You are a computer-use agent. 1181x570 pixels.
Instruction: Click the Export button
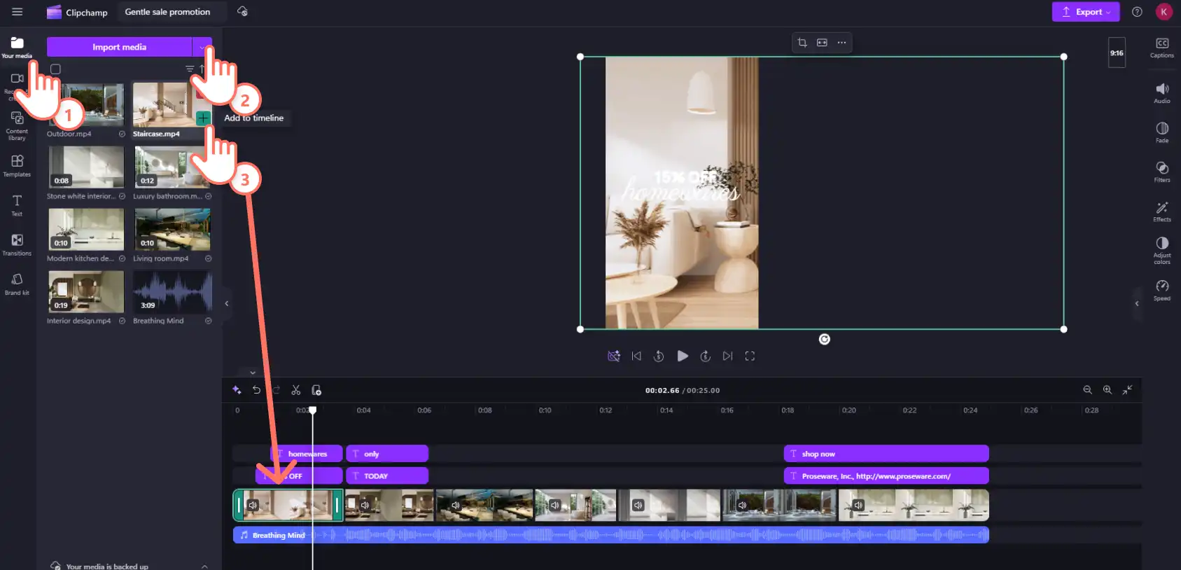coord(1085,12)
